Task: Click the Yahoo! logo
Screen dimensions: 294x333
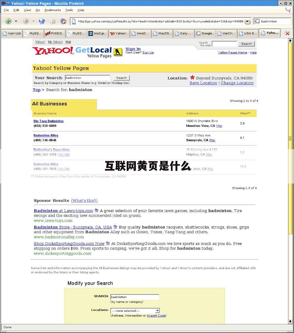Action: pos(53,51)
